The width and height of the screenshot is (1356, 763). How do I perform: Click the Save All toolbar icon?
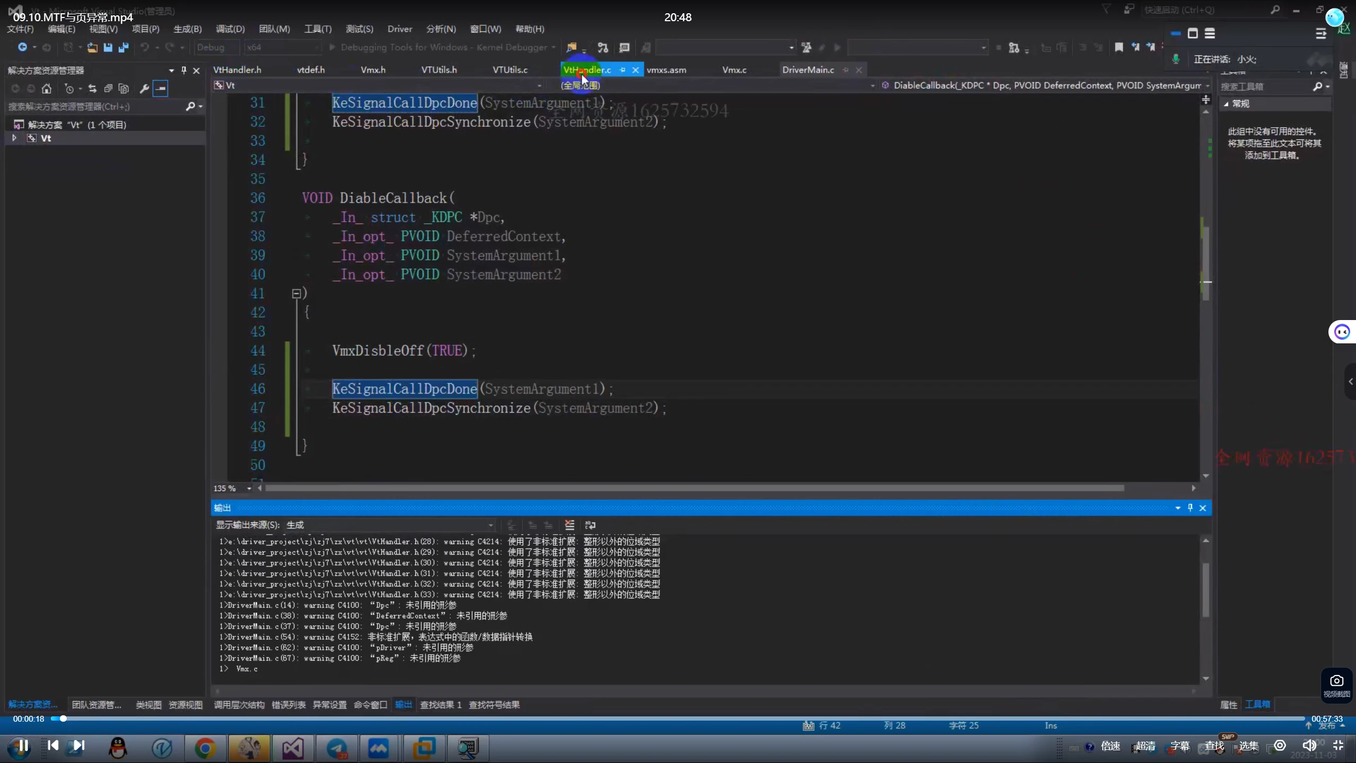tap(124, 48)
